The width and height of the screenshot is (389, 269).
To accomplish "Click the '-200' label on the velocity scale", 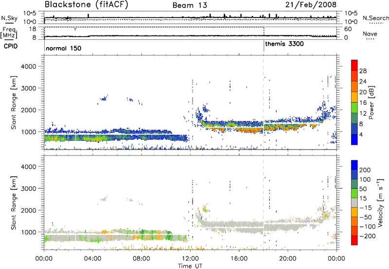I will point(368,236).
